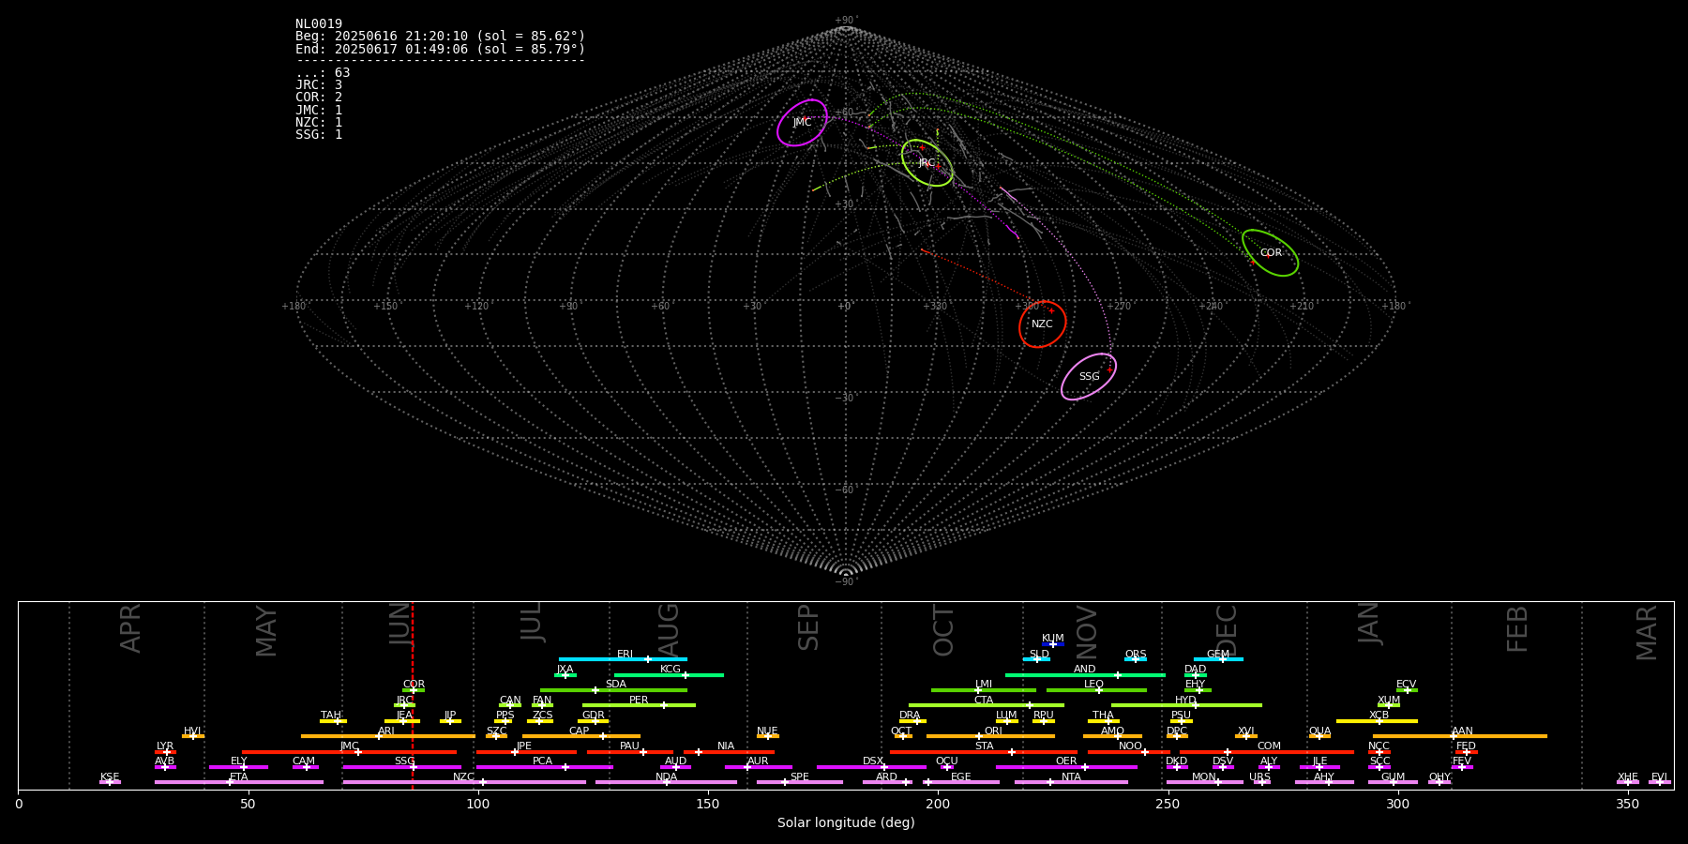Click the CAP shower bar
Image resolution: width=1688 pixels, height=844 pixels.
pyautogui.click(x=581, y=736)
